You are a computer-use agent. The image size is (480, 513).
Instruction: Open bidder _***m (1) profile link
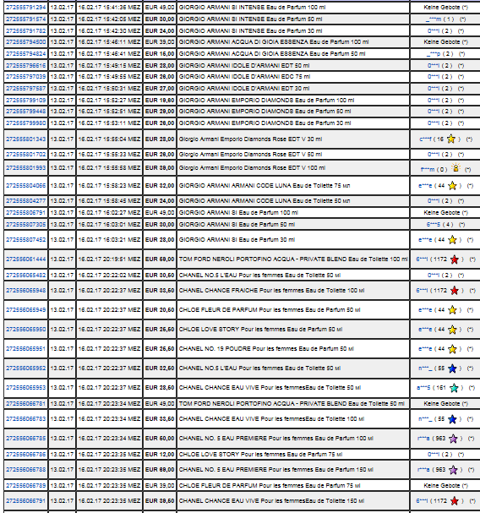click(433, 19)
